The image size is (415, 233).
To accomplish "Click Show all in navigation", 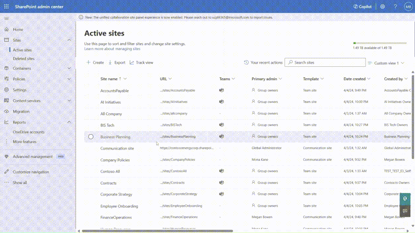I will point(20,182).
